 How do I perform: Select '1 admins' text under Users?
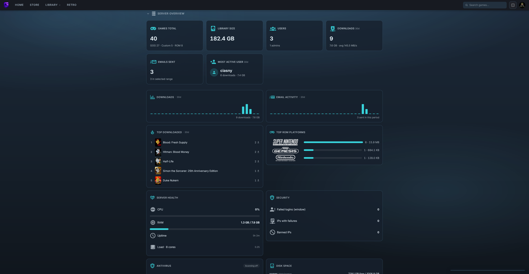pyautogui.click(x=275, y=46)
